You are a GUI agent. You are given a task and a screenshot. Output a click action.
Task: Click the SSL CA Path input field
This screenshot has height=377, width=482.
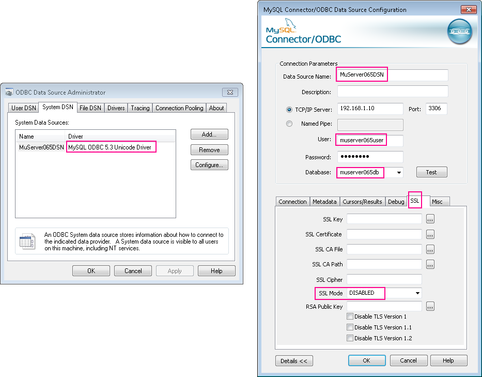click(x=384, y=264)
